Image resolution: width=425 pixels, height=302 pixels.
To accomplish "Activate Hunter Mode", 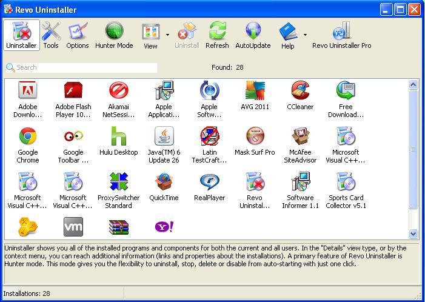I will click(x=114, y=35).
